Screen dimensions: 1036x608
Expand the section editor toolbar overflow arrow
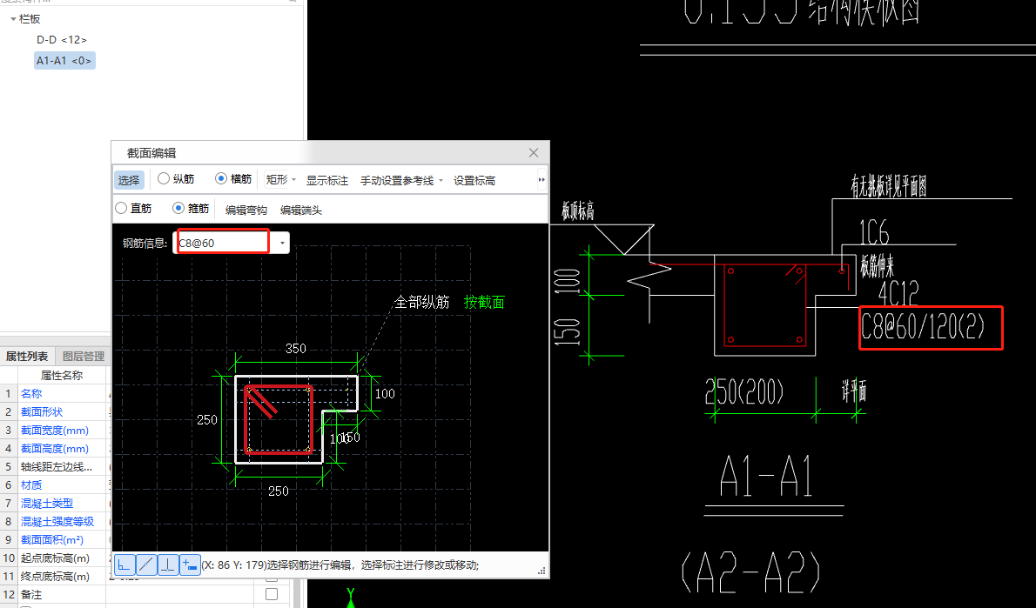[542, 179]
